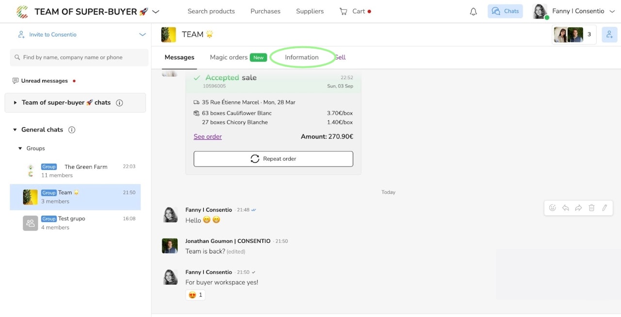The height and width of the screenshot is (317, 621).
Task: Open Search products in top navigation
Action: (x=211, y=11)
